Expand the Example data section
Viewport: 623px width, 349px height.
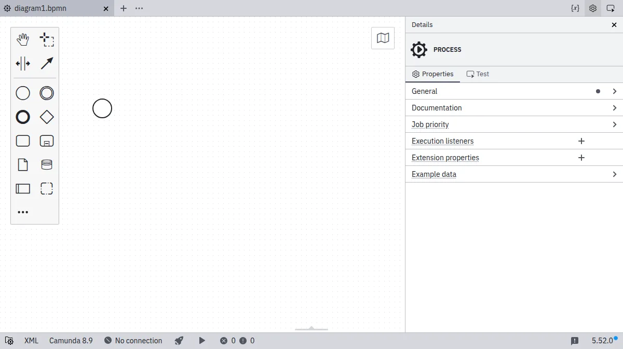click(514, 174)
